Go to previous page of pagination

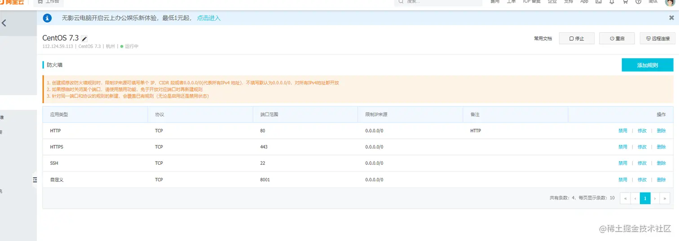[x=635, y=198]
